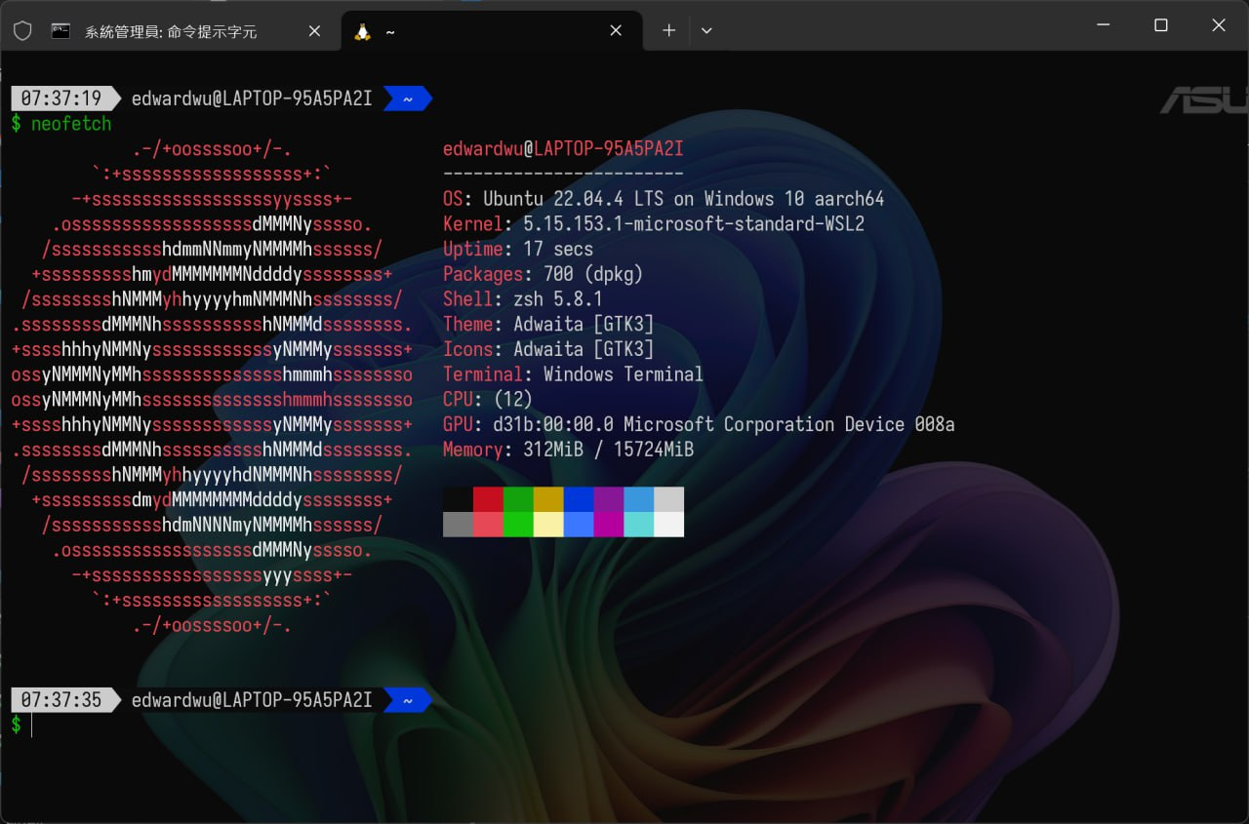Open a new tab with the plus button

tap(668, 31)
